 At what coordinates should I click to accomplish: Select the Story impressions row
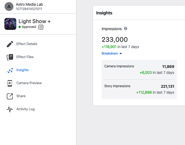click(x=139, y=89)
